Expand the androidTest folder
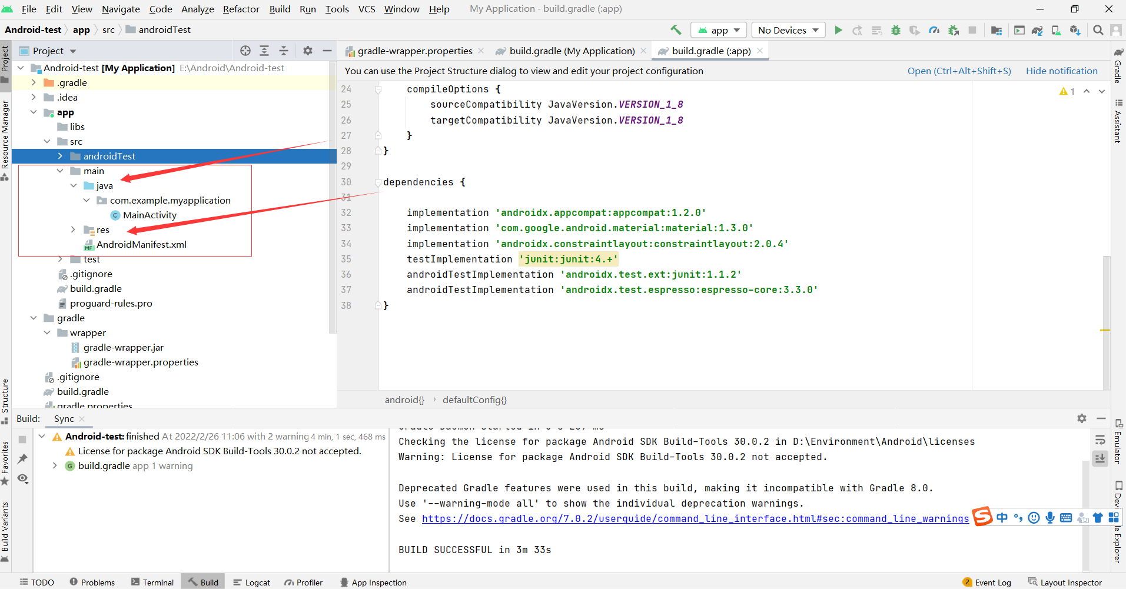1126x589 pixels. [60, 156]
